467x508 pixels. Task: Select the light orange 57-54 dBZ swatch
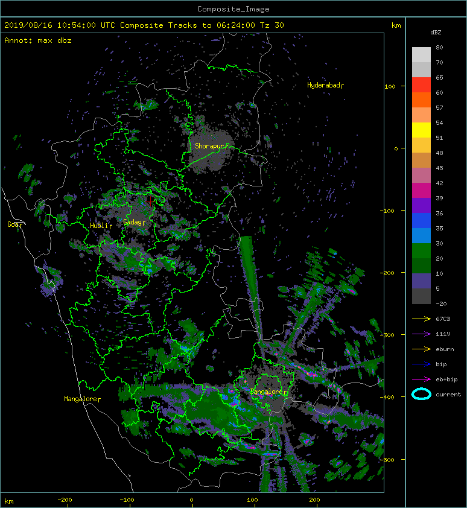pos(421,115)
